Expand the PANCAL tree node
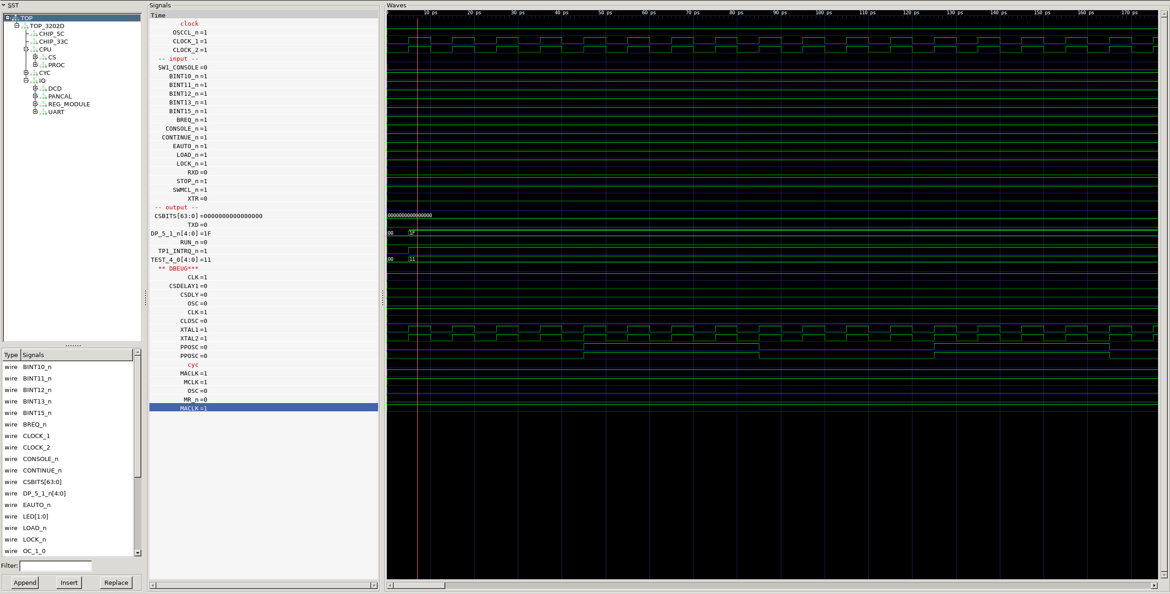 click(35, 96)
